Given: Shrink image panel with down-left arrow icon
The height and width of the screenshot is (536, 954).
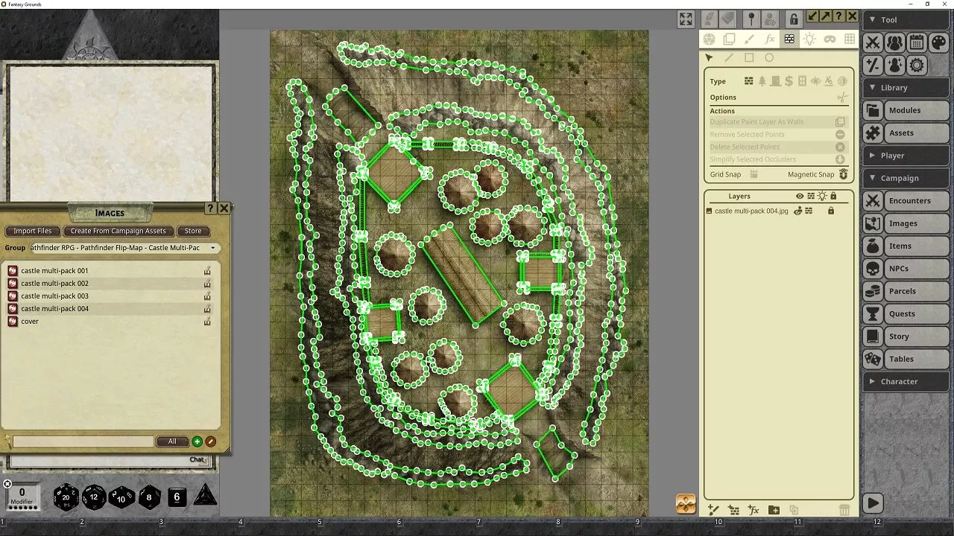Looking at the screenshot, I should pos(813,16).
